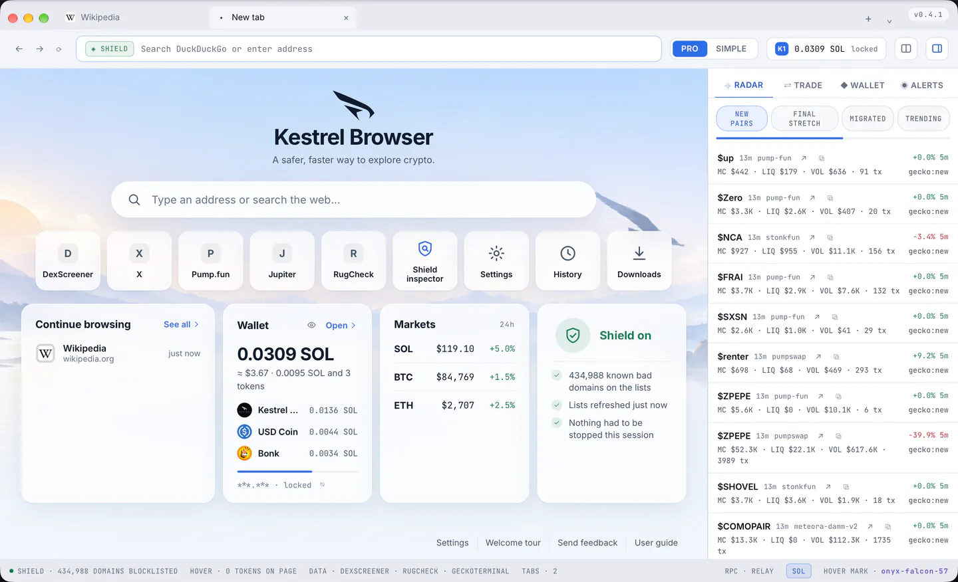Click the blue scroll indicator under radar filters
Screen dimensions: 958x582
coord(780,138)
